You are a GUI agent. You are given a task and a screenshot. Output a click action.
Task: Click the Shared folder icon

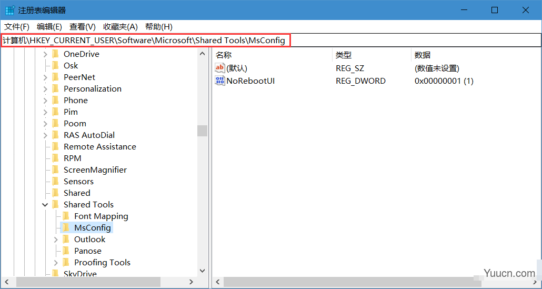pyautogui.click(x=55, y=193)
